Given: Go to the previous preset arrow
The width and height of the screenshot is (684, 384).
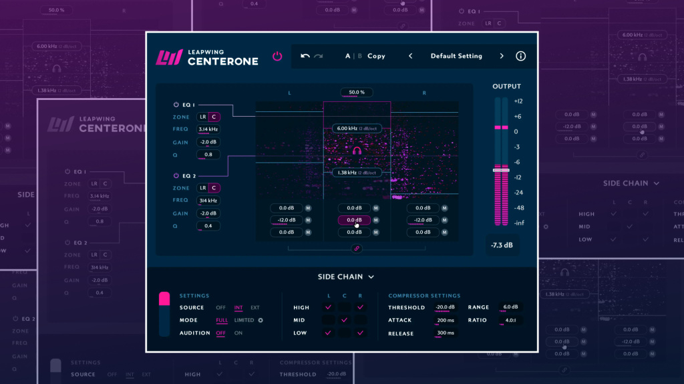Looking at the screenshot, I should 411,56.
